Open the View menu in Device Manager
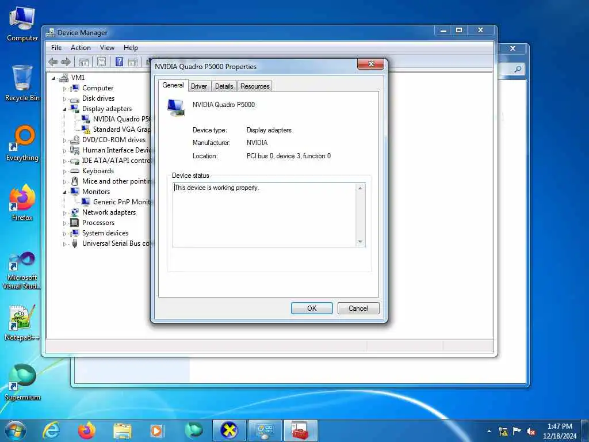Viewport: 589px width, 442px height. (x=107, y=48)
